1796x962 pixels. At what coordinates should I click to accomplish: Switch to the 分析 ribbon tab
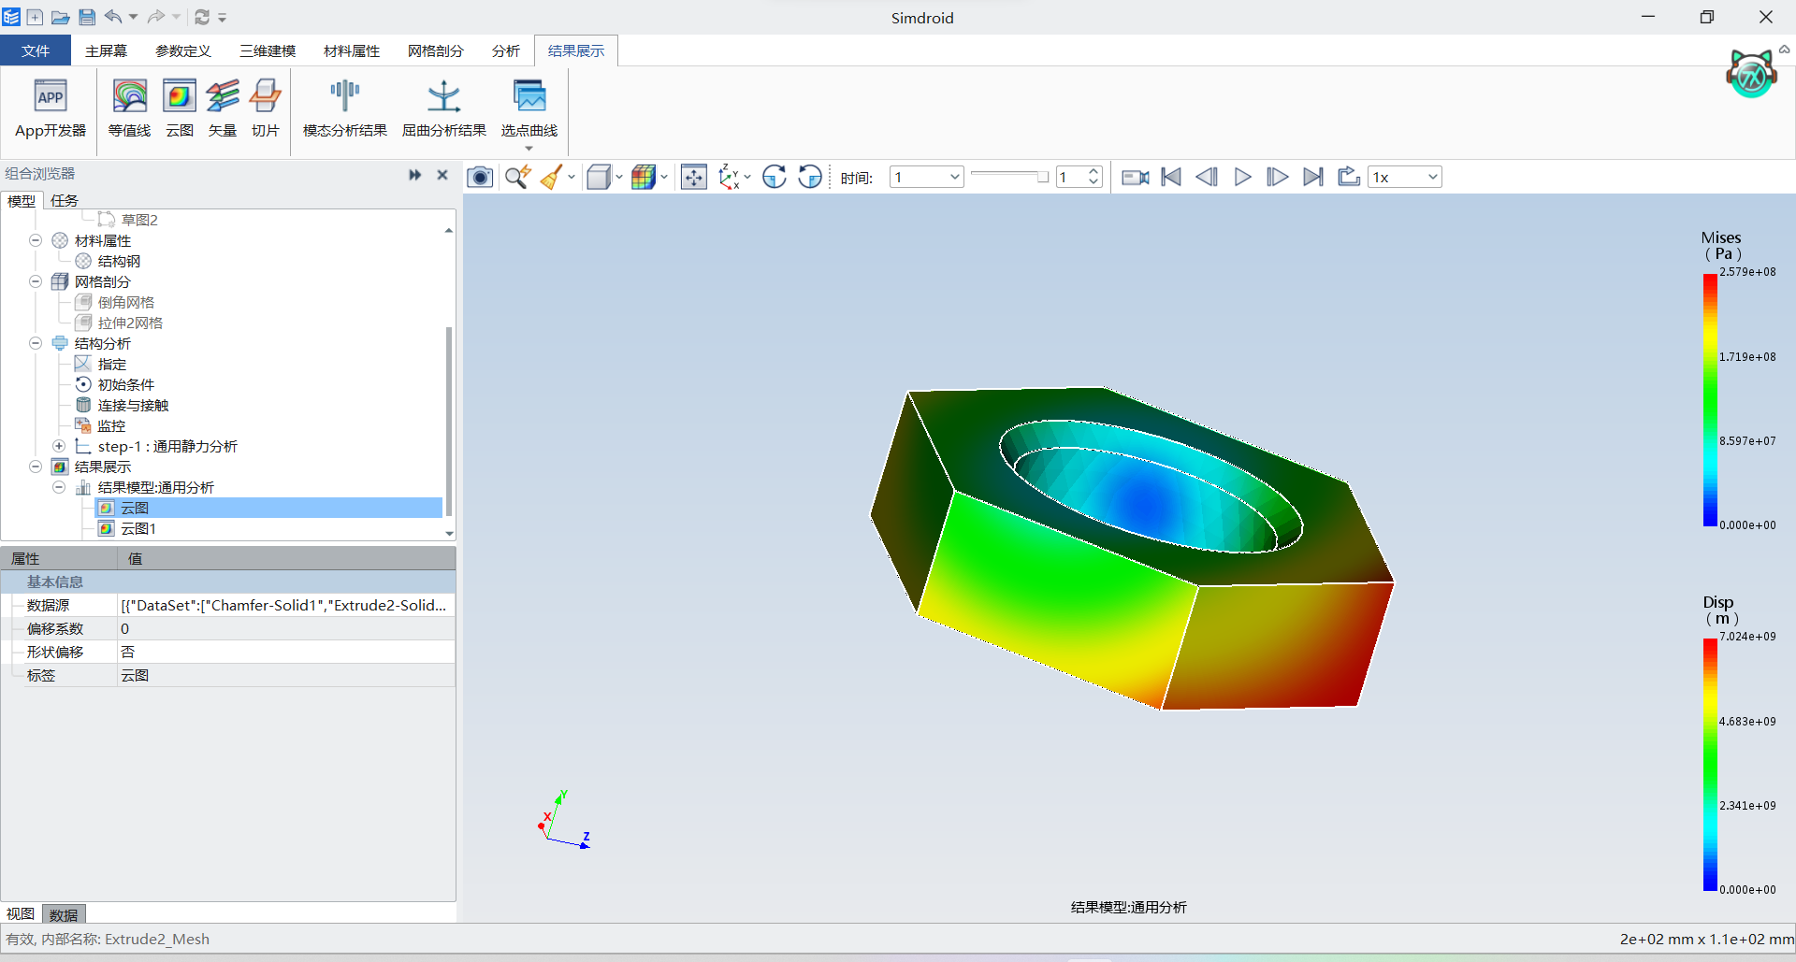coord(505,50)
